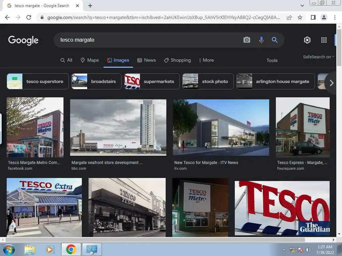Switch to the Shopping tab
342x256 pixels.
click(x=177, y=60)
